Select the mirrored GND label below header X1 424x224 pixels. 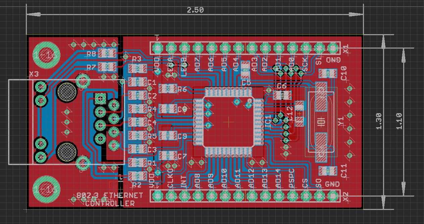coord(333,60)
